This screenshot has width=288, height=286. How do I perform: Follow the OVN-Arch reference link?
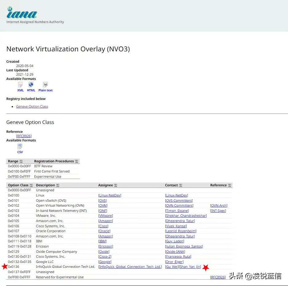[x=219, y=205]
